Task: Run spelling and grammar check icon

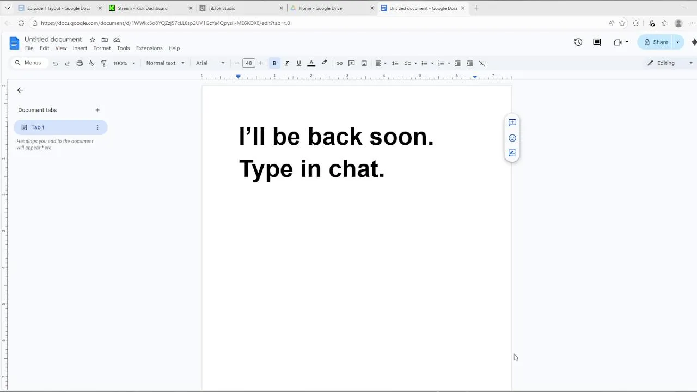Action: (x=91, y=63)
